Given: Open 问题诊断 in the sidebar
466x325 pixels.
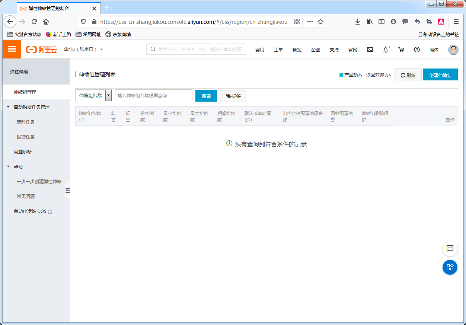Looking at the screenshot, I should (23, 152).
